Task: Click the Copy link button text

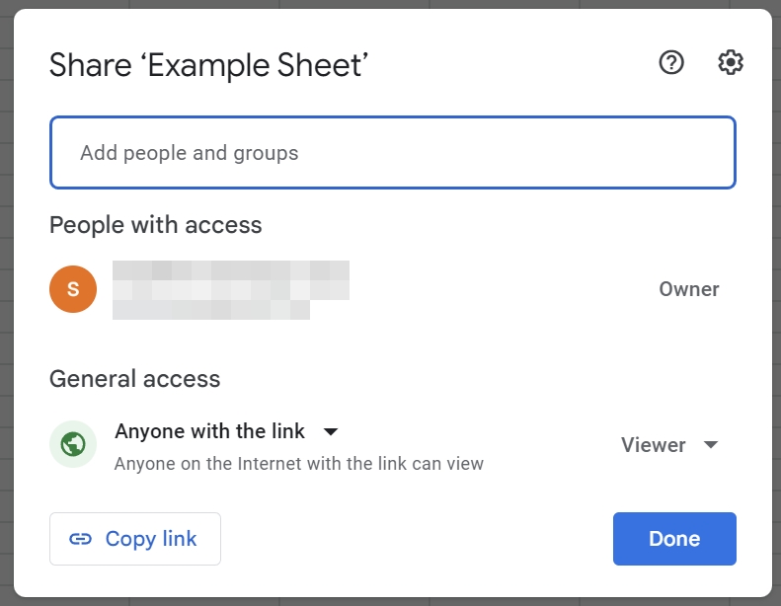Action: [x=151, y=539]
